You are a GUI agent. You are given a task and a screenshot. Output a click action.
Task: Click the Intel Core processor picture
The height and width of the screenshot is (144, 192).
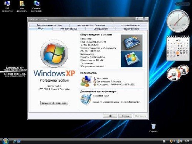click(132, 42)
